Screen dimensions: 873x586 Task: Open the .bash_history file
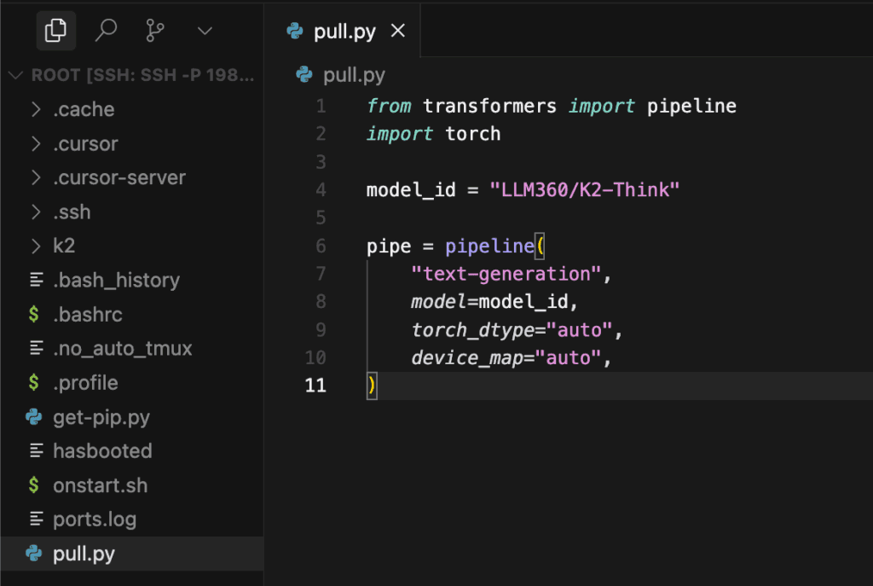[x=116, y=280]
